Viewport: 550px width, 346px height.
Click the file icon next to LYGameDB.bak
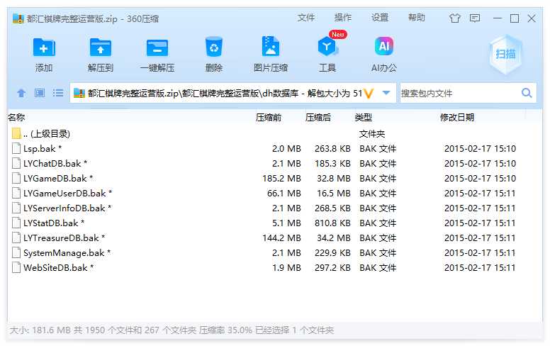coord(16,178)
